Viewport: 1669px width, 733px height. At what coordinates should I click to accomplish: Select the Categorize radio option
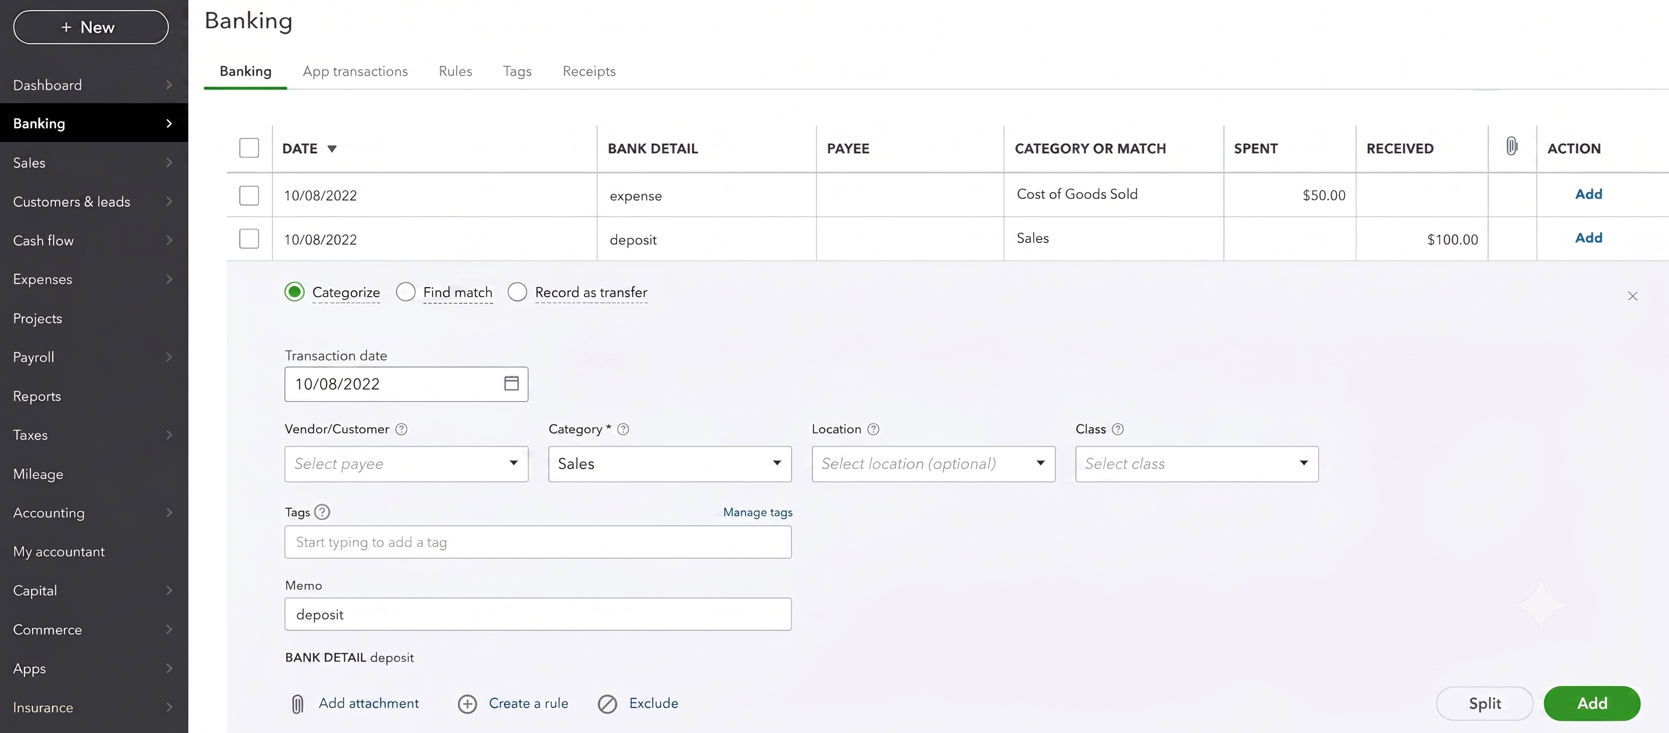click(x=294, y=292)
